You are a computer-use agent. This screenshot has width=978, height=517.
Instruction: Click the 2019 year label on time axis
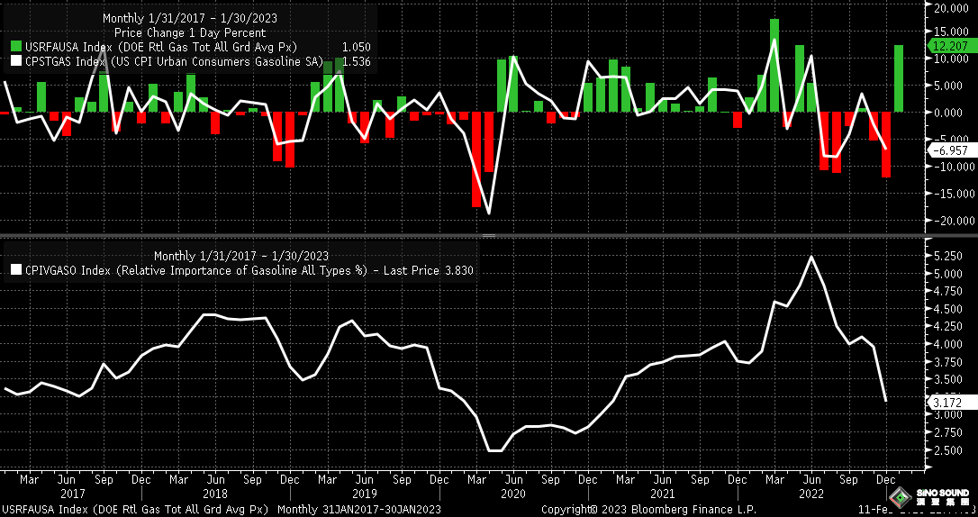pyautogui.click(x=364, y=494)
